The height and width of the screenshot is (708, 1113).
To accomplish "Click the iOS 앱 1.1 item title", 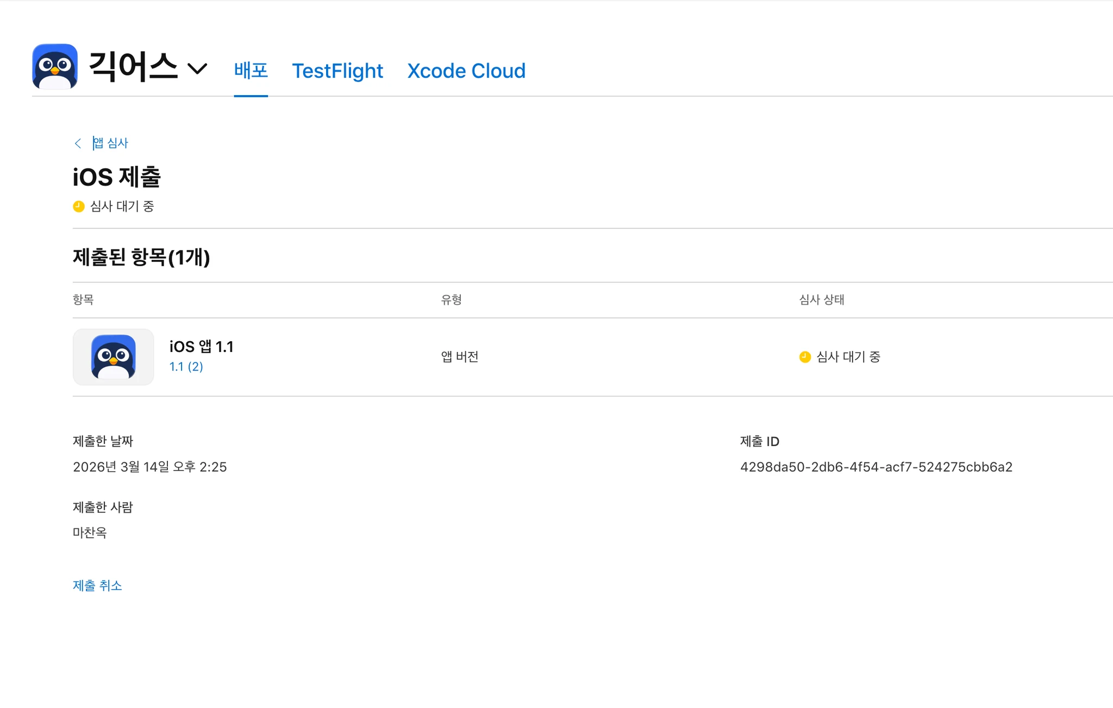I will pyautogui.click(x=201, y=347).
